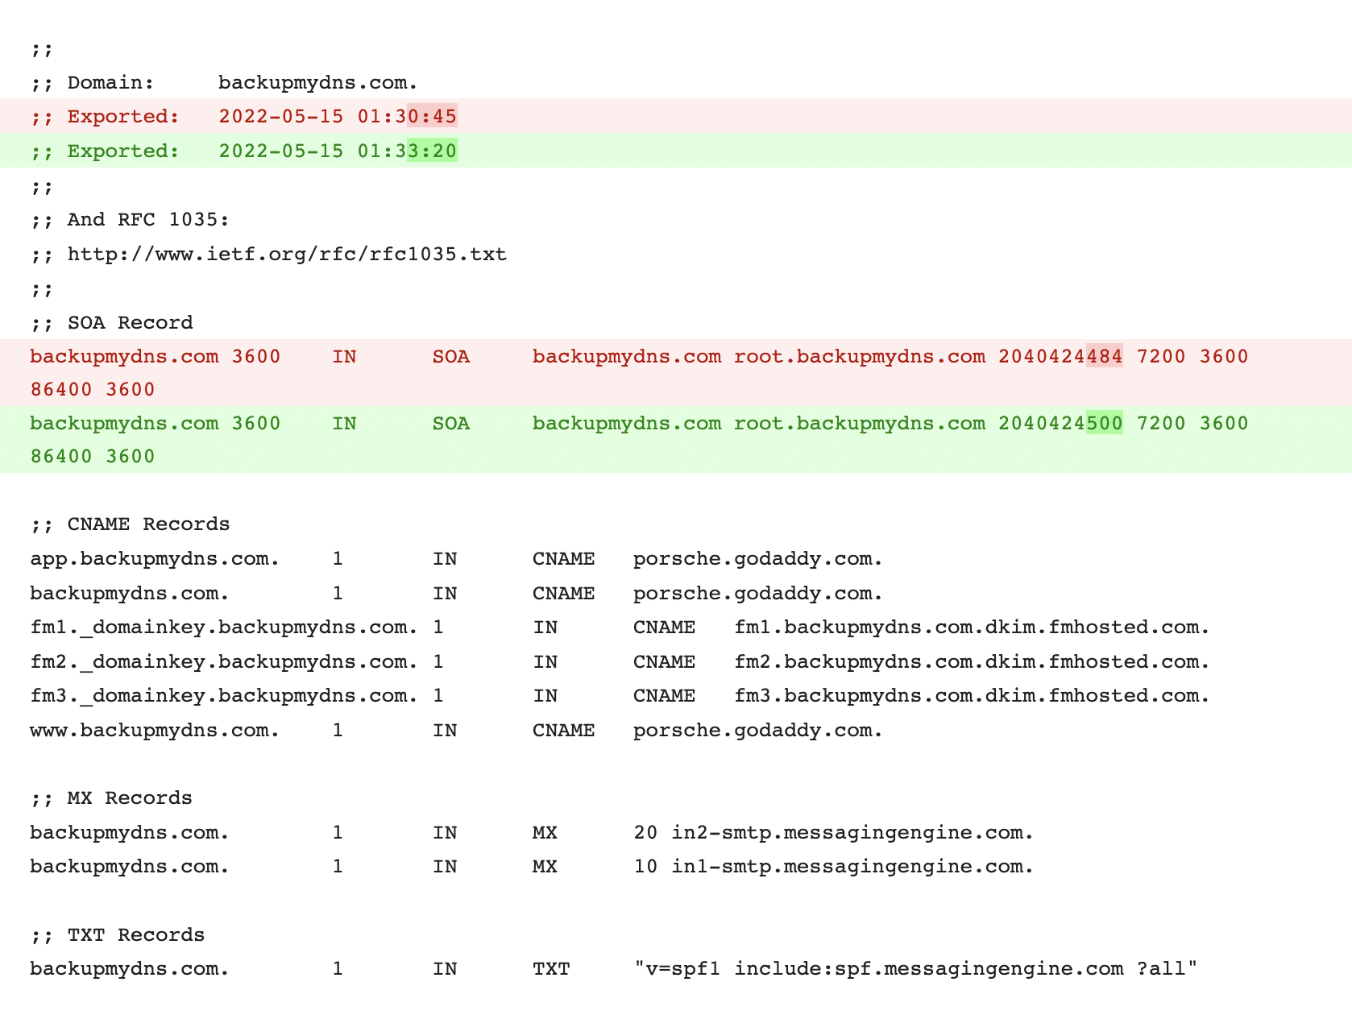Select www.backupmydns.com. CNAME row name
Viewport: 1352px width, 1015px height.
155,730
